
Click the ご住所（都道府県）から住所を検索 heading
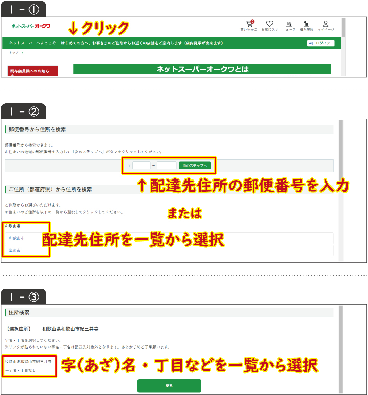tap(50, 190)
